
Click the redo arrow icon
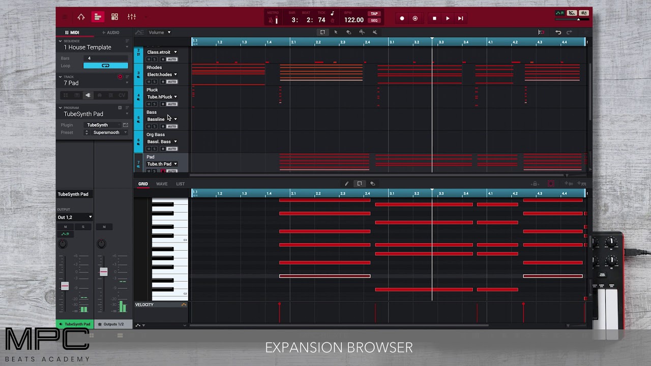569,32
